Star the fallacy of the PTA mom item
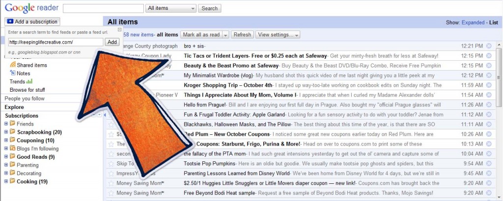This screenshot has width=503, height=201. point(111,154)
